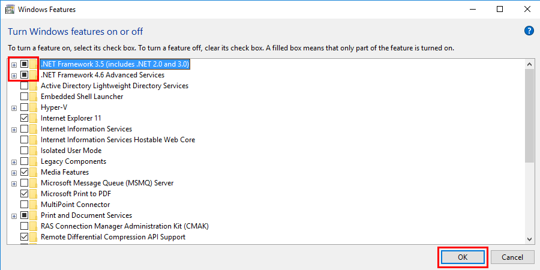Select the Isolated User Mode folder icon
540x270 pixels.
tap(33, 151)
